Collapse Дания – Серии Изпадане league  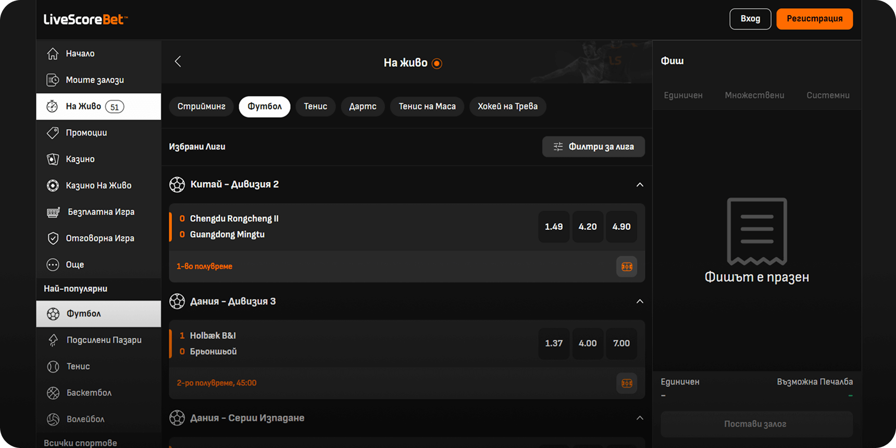(x=640, y=418)
